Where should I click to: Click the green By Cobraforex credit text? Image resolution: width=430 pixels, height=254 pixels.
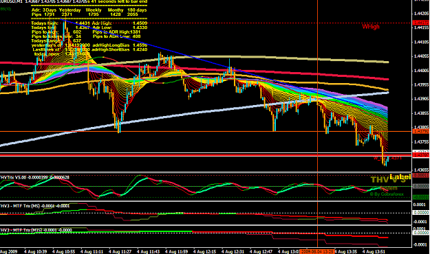point(387,194)
